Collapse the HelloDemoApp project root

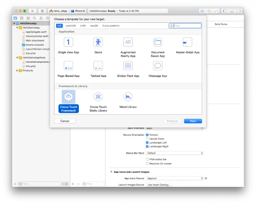coord(14,23)
